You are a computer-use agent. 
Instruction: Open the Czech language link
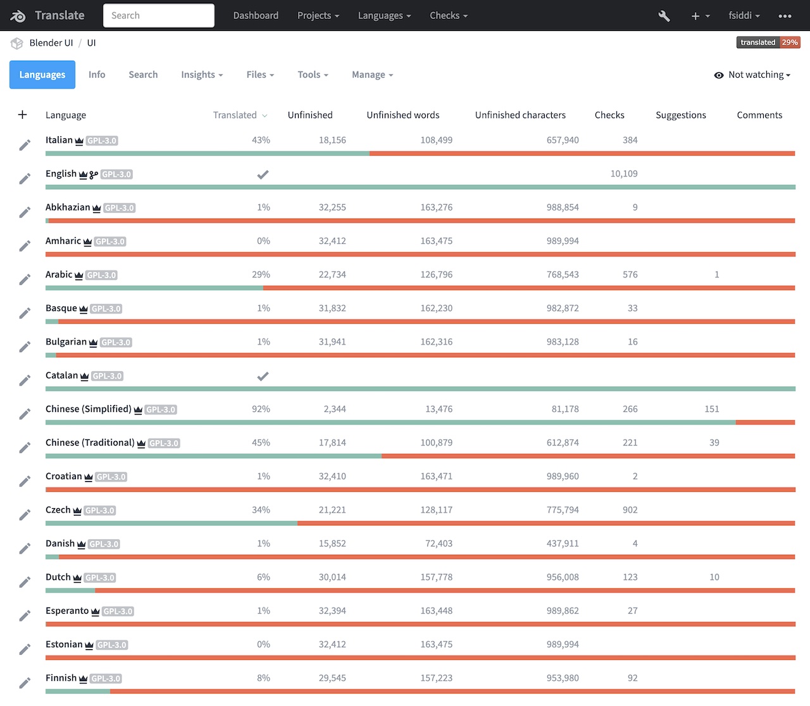point(58,510)
